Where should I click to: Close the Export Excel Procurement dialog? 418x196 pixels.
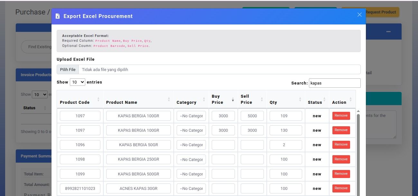359,15
